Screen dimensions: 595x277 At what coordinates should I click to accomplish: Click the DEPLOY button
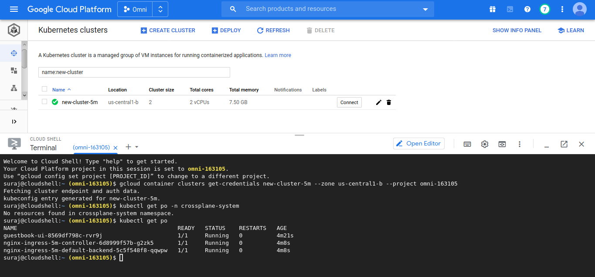[226, 30]
